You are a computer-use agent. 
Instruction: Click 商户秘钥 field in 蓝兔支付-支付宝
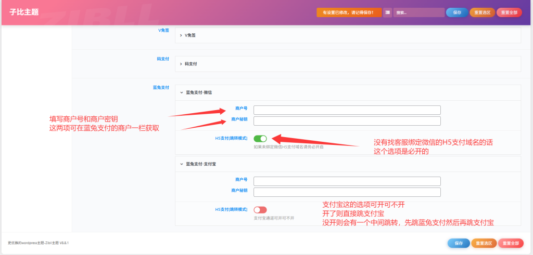347,192
